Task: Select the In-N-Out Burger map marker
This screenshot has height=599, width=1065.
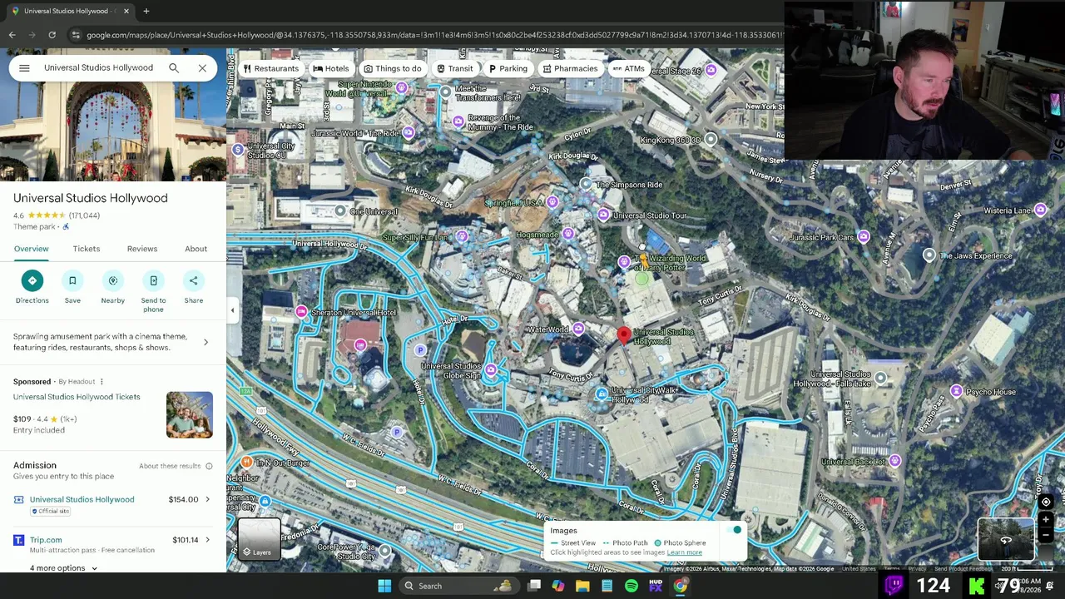Action: 246,462
